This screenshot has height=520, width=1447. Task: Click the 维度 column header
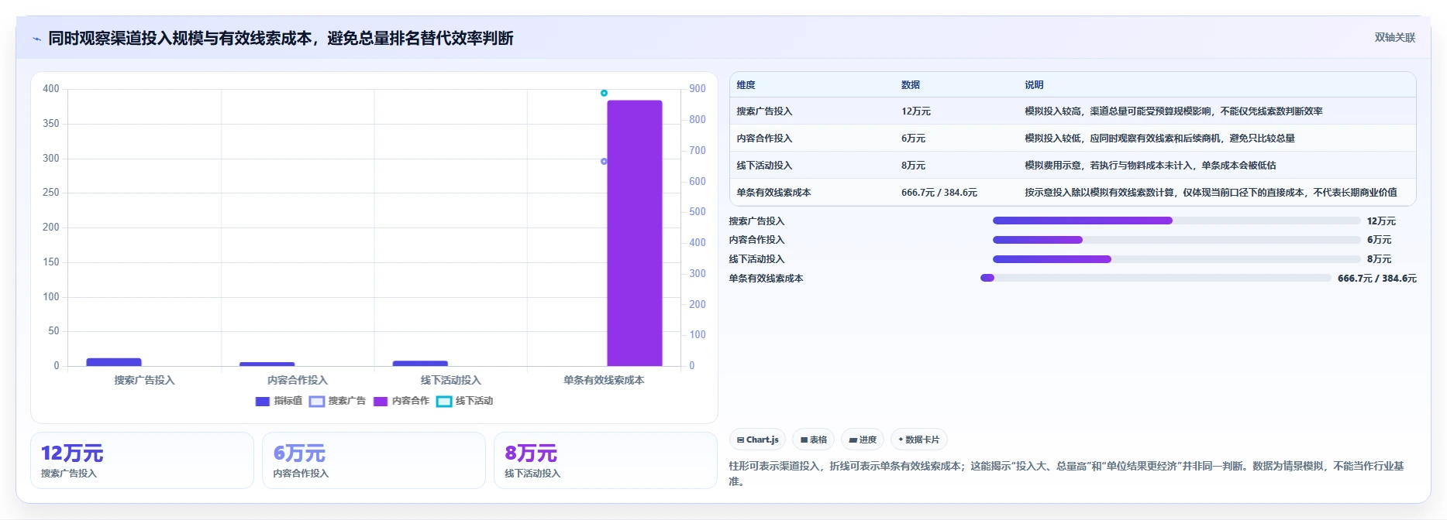point(746,85)
